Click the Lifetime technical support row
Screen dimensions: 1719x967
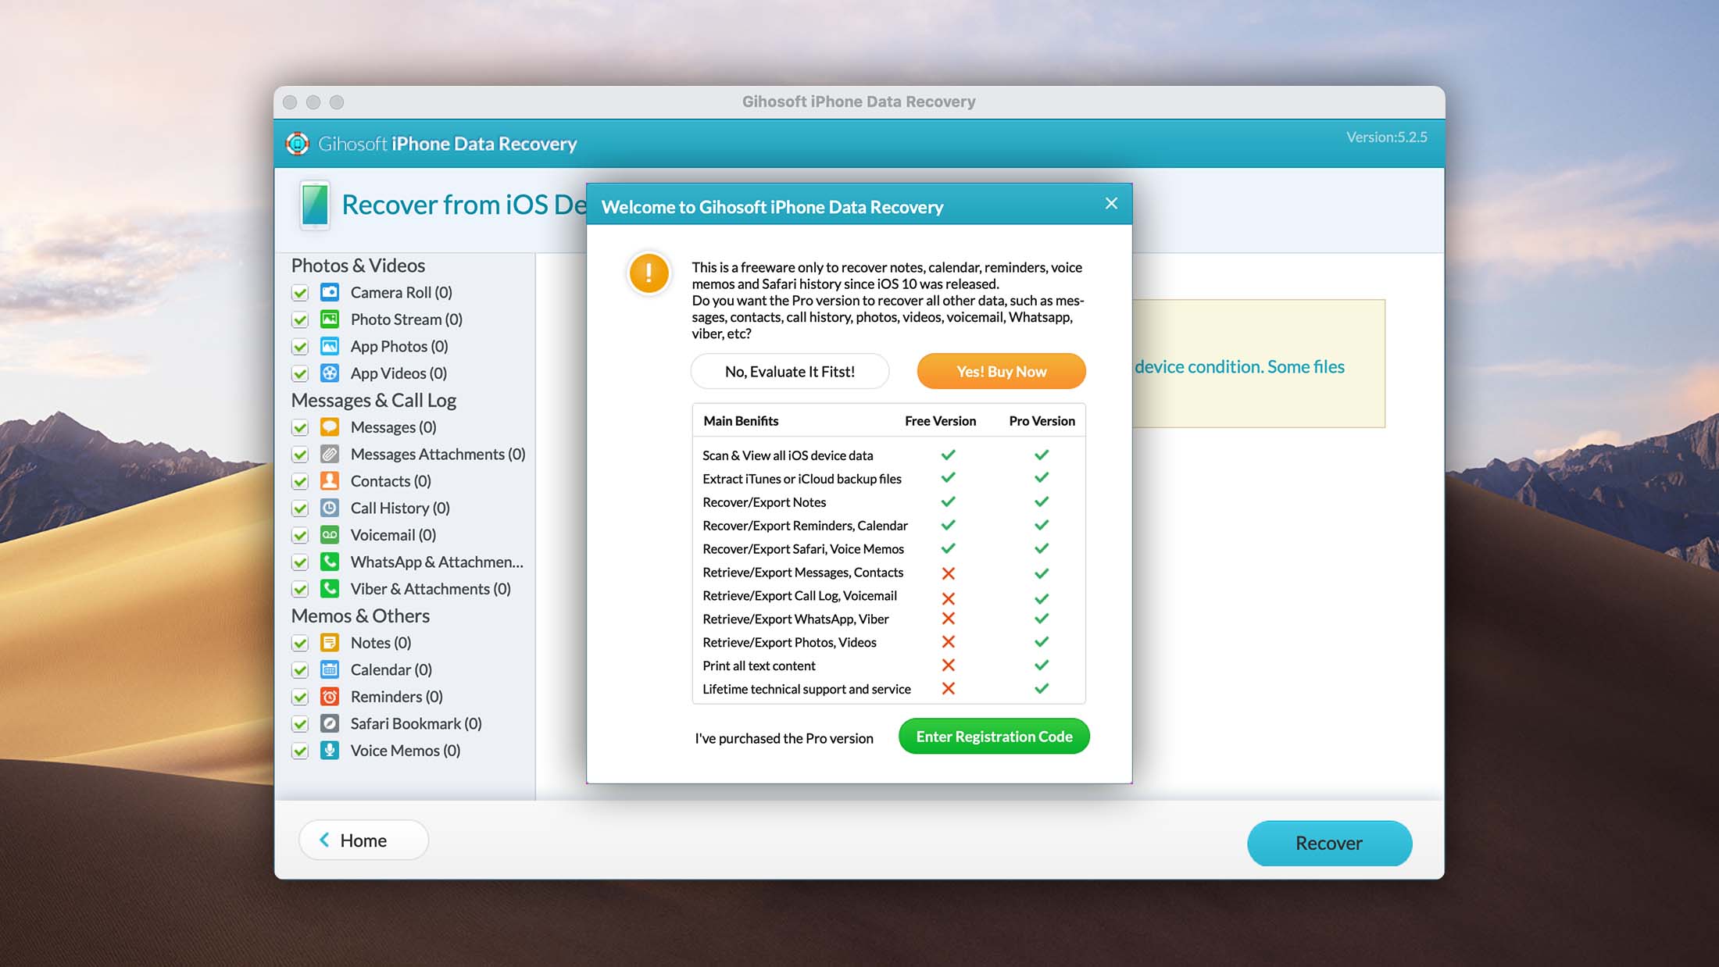(888, 690)
